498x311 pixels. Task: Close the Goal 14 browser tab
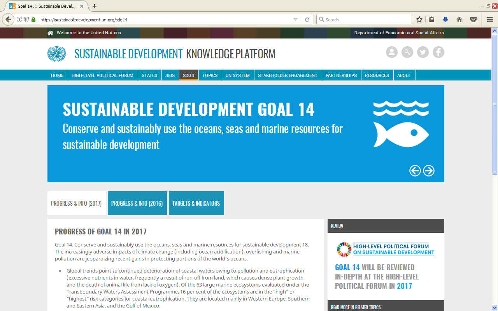tap(82, 6)
